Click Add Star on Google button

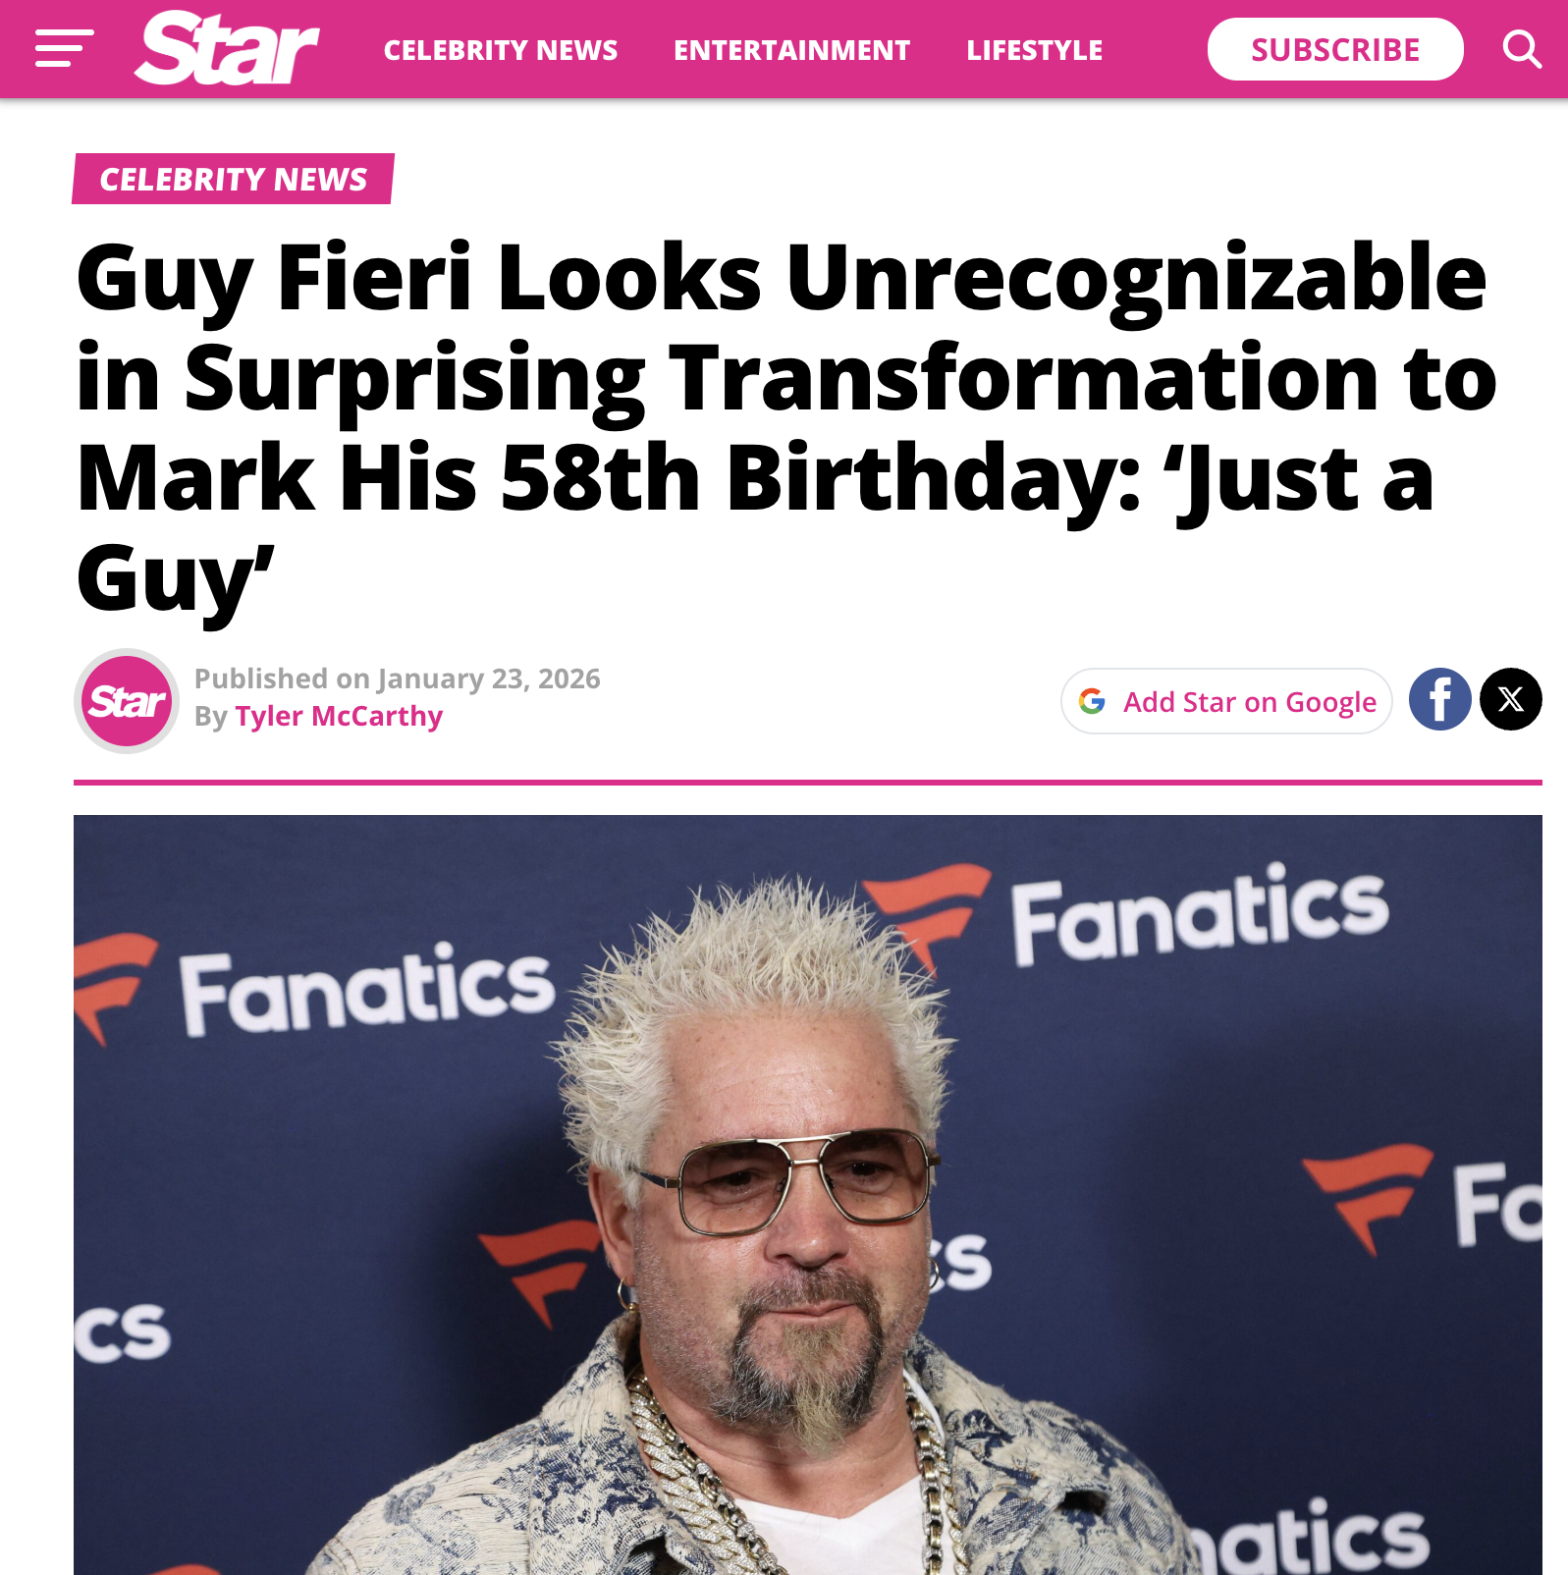1226,701
